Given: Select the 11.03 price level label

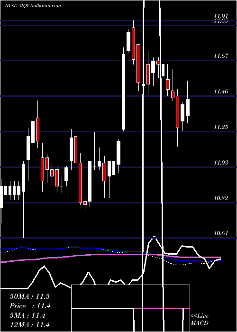Looking at the screenshot, I should pos(221,163).
